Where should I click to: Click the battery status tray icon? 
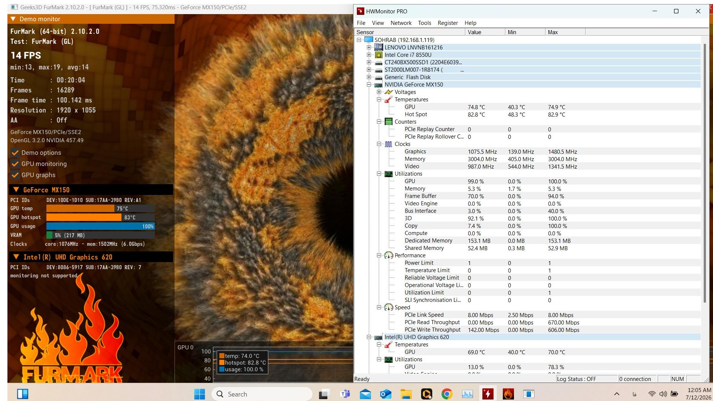[674, 394]
